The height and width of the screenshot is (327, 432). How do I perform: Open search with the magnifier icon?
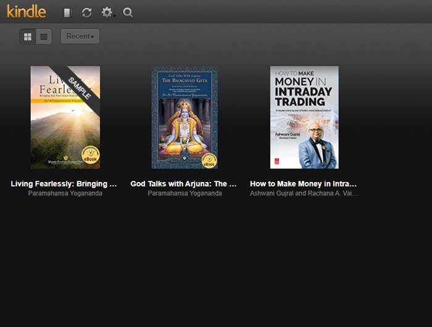click(128, 12)
